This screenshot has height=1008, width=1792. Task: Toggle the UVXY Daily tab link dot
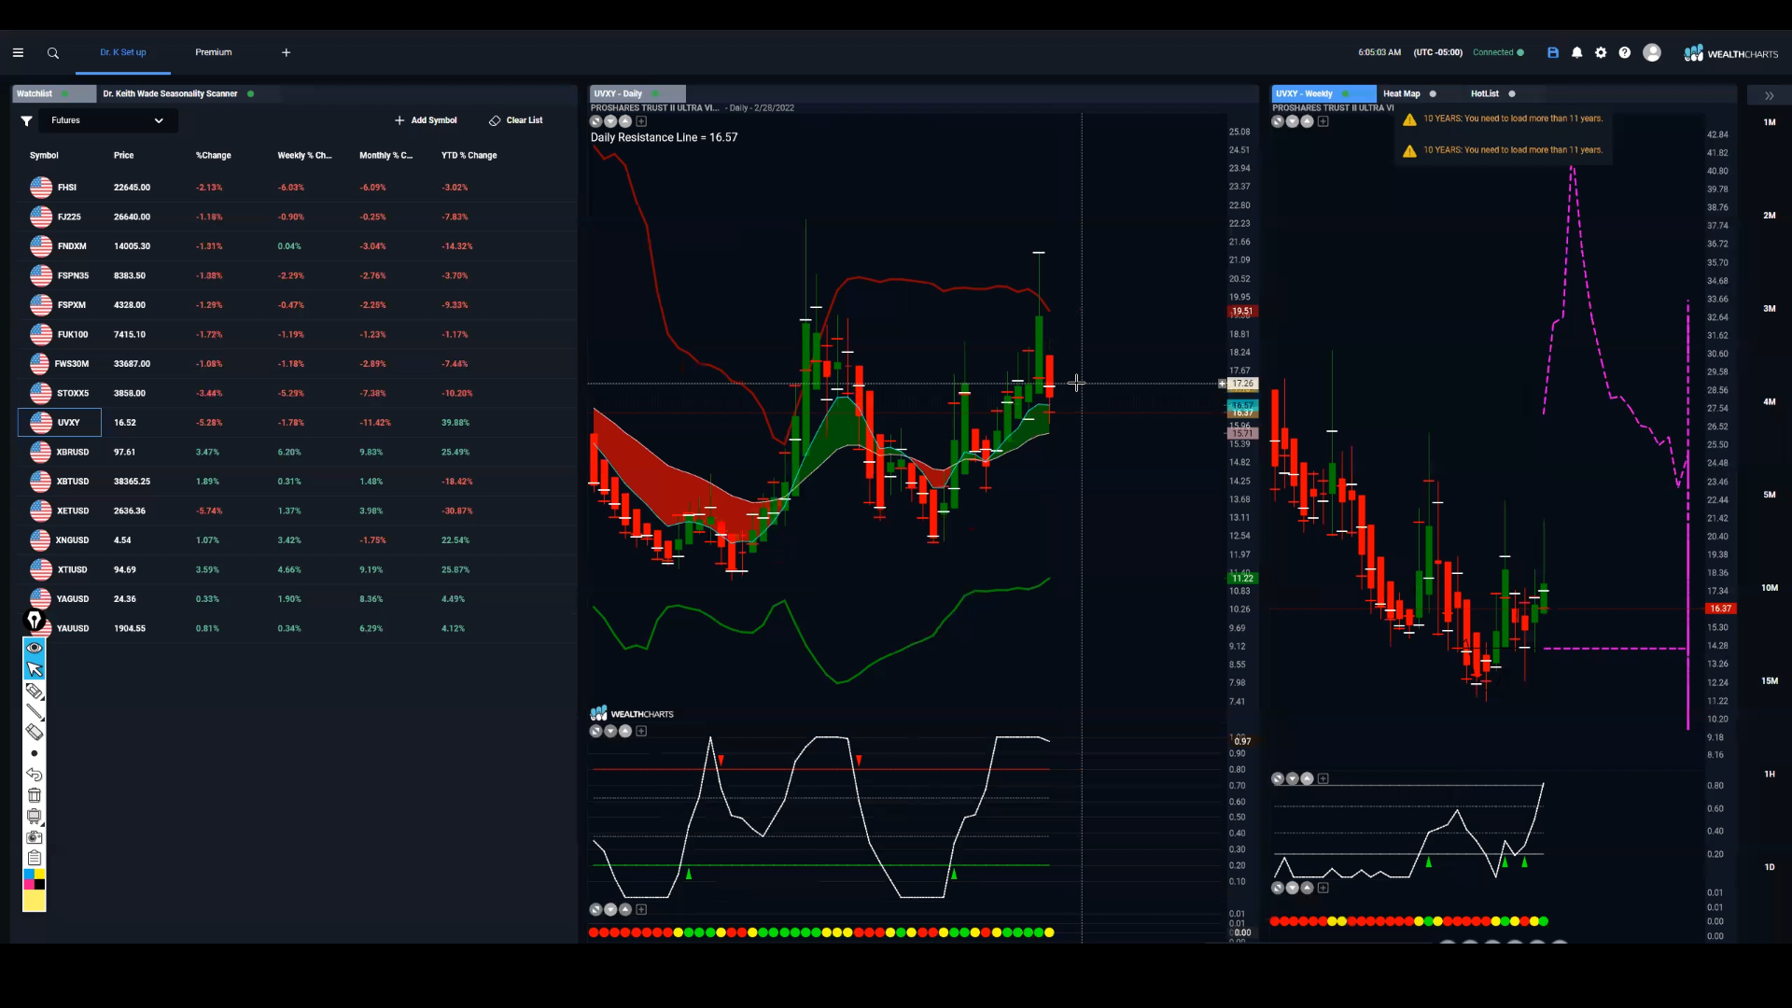coord(655,93)
